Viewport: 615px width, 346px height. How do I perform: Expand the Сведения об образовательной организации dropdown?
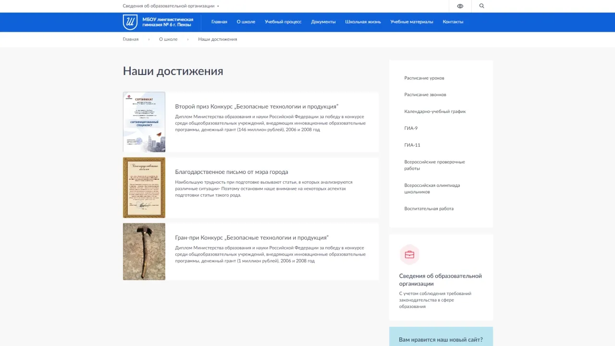(171, 6)
